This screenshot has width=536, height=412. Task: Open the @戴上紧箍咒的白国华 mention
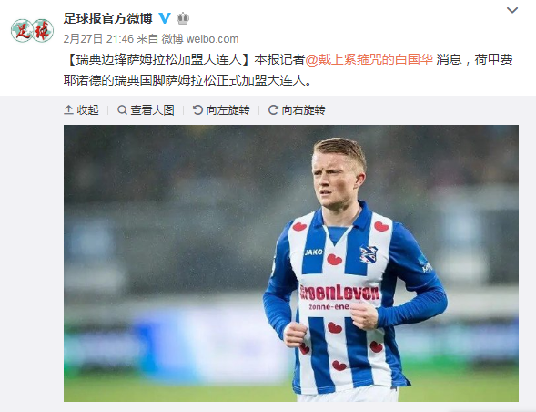pos(369,60)
